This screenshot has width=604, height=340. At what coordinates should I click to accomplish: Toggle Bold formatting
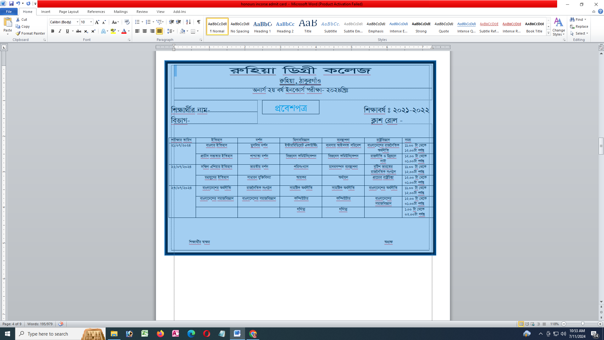point(53,31)
